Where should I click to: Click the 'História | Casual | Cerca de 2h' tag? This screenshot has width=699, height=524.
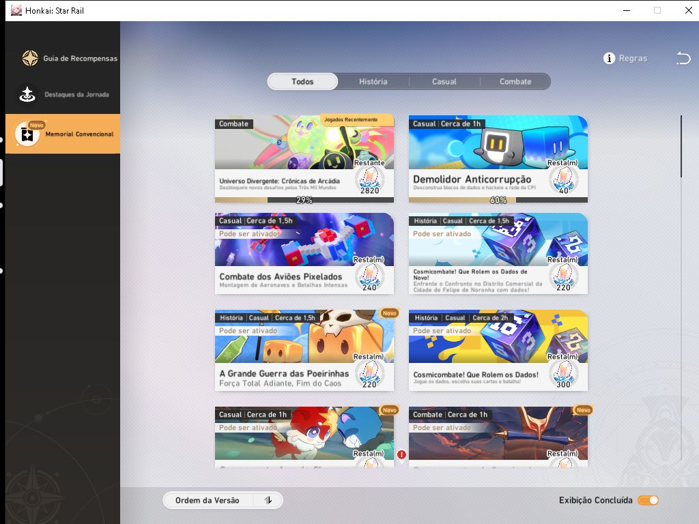click(461, 318)
